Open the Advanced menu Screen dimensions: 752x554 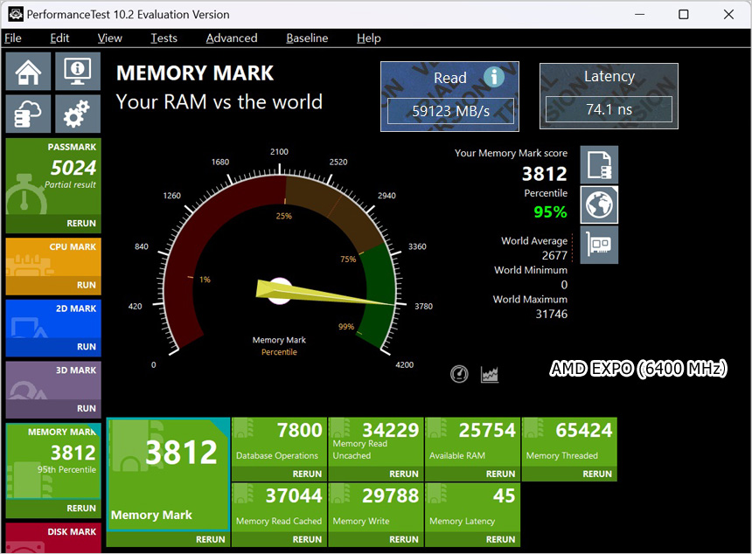click(x=231, y=38)
